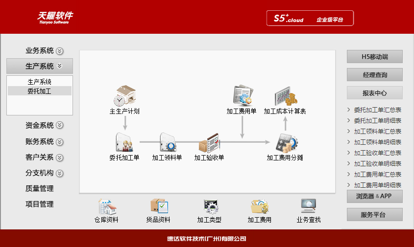Screen dimensions: 414x247
Task: Open the 加工费用单 icon
Action: 242,96
